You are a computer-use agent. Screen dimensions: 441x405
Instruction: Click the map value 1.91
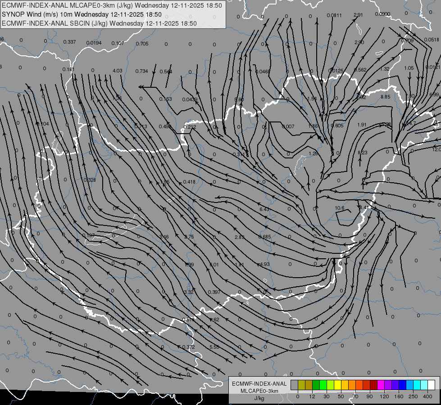pos(362,125)
